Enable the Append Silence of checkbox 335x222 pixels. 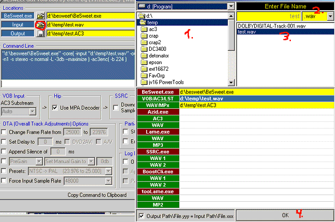click(4, 151)
